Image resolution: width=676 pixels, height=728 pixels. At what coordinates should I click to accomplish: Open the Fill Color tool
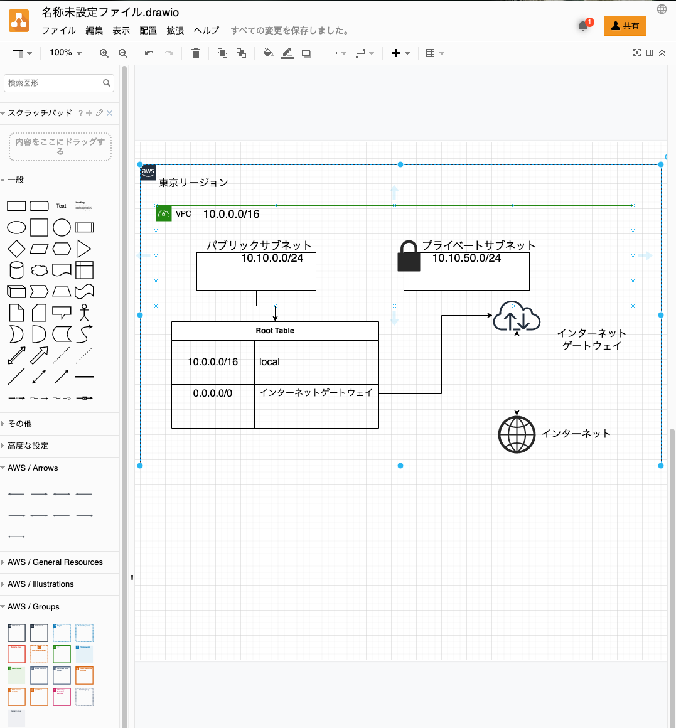pyautogui.click(x=267, y=53)
